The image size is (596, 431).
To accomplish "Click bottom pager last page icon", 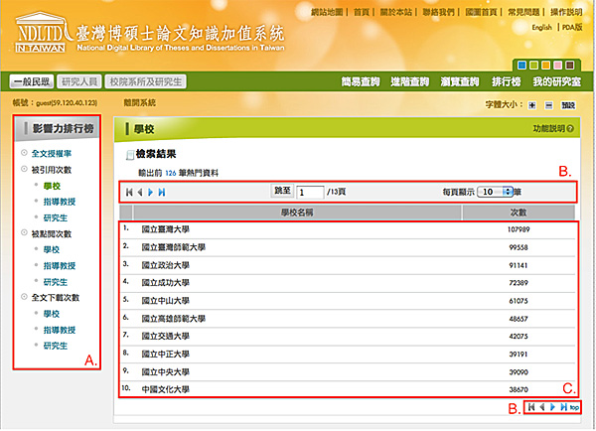I will pos(563,407).
